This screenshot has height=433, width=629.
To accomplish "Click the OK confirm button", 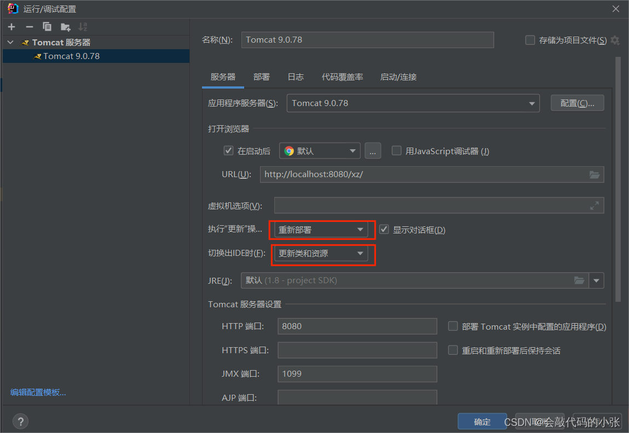I will [482, 422].
